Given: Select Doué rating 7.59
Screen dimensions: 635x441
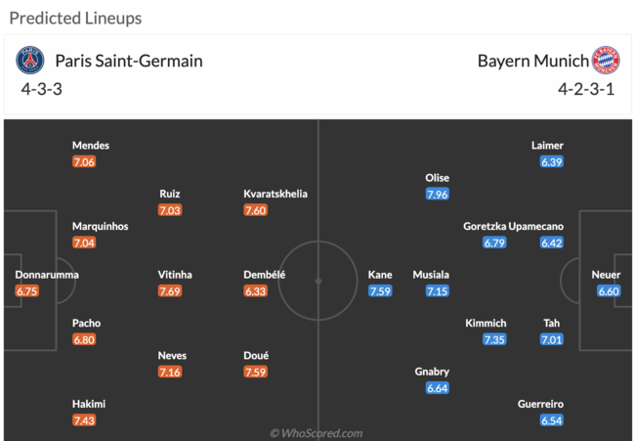Looking at the screenshot, I should point(256,373).
